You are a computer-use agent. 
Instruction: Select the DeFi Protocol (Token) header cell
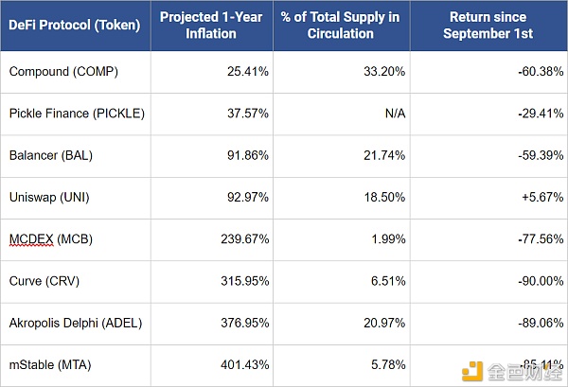tap(76, 26)
